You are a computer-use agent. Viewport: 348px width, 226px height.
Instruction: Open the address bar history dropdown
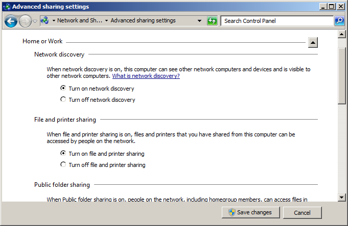click(x=199, y=21)
